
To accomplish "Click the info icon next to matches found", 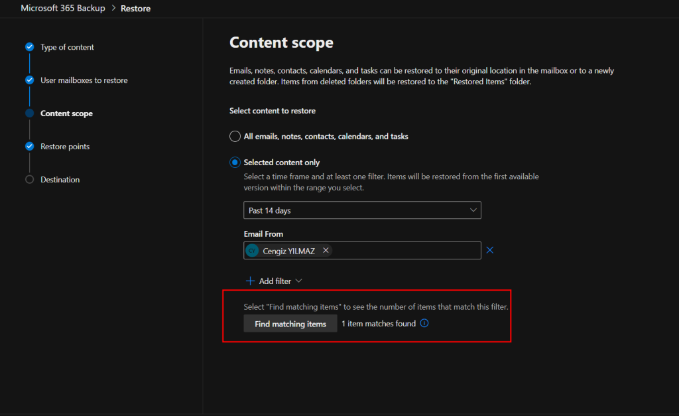I will [x=424, y=324].
